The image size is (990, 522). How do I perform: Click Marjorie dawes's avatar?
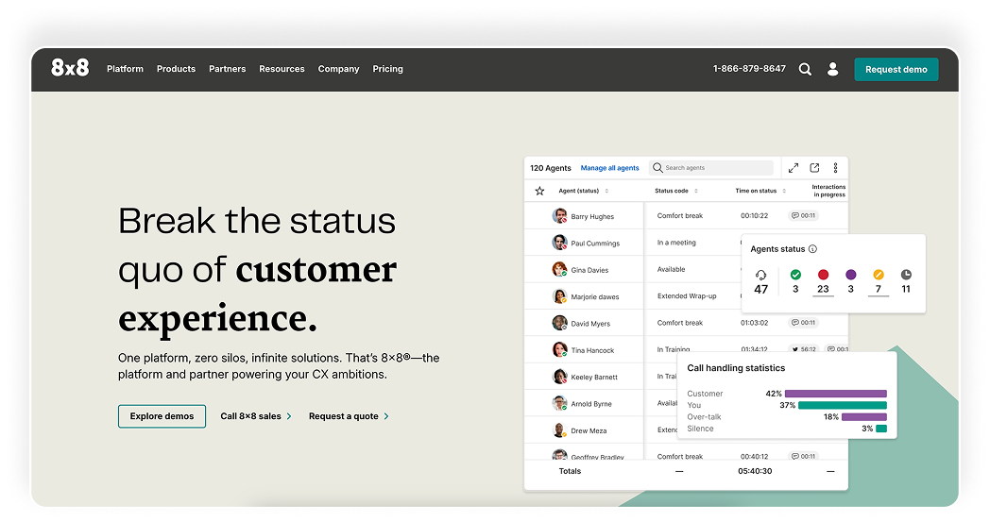pyautogui.click(x=559, y=296)
